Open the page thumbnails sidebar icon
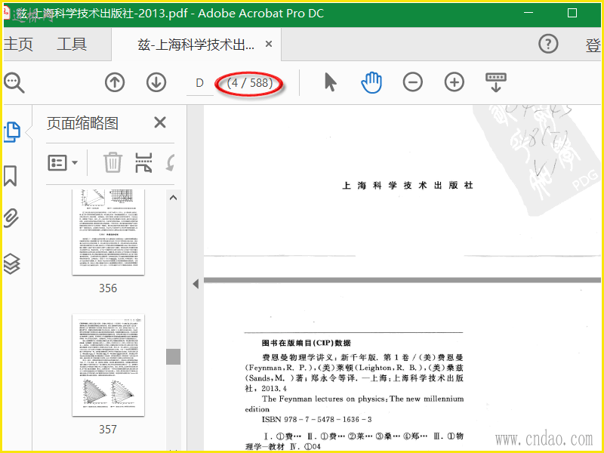 click(11, 132)
